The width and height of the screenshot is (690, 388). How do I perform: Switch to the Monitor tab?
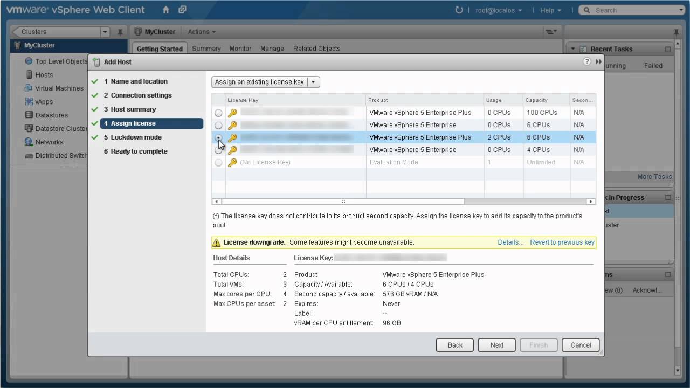240,48
